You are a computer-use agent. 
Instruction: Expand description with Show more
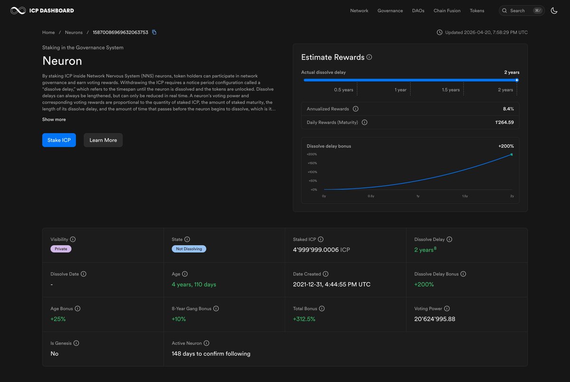(x=54, y=120)
